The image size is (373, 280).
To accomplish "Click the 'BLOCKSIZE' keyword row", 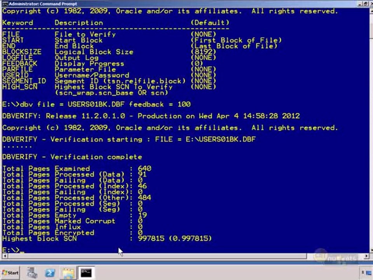I will coord(109,52).
